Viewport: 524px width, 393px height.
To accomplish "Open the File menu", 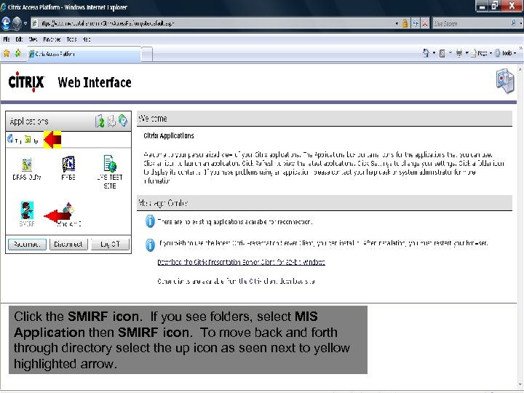I will (7, 39).
